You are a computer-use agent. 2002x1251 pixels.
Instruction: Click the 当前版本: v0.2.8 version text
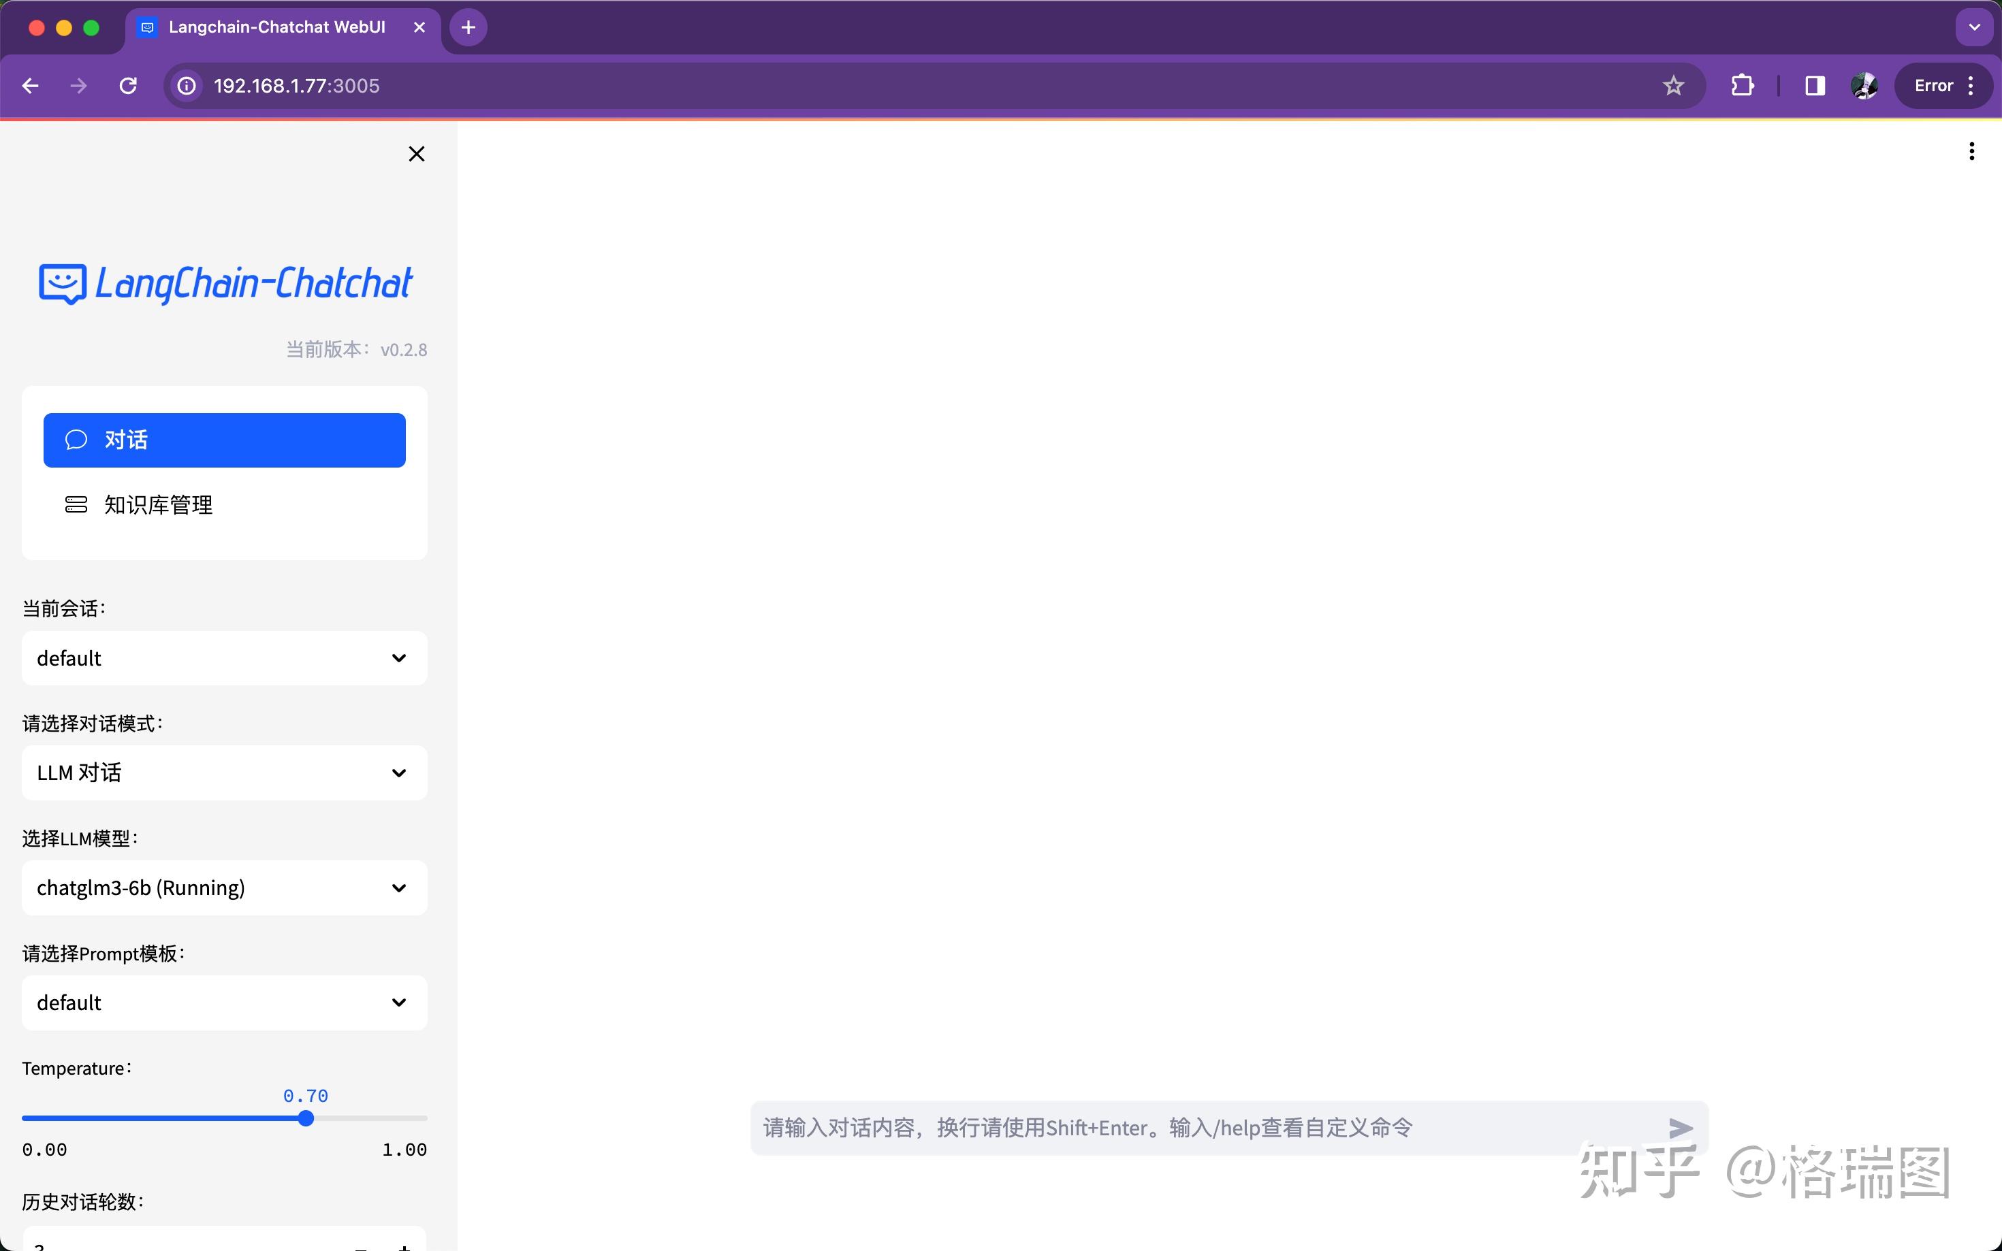coord(357,349)
